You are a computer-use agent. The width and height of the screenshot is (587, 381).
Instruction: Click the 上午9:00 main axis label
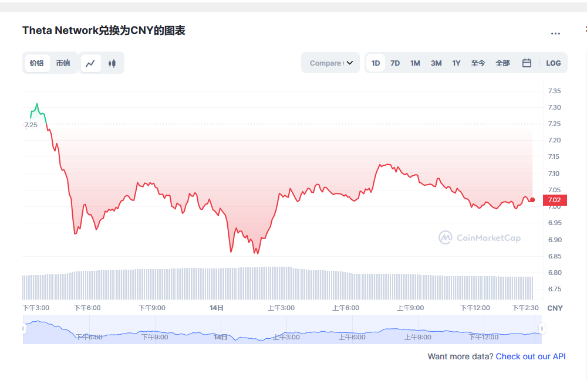coord(410,308)
